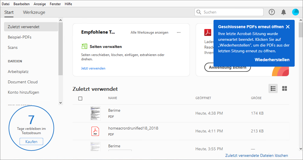303x160 pixels.
Task: Open the three-dots menu on tools card
Action: [179, 32]
